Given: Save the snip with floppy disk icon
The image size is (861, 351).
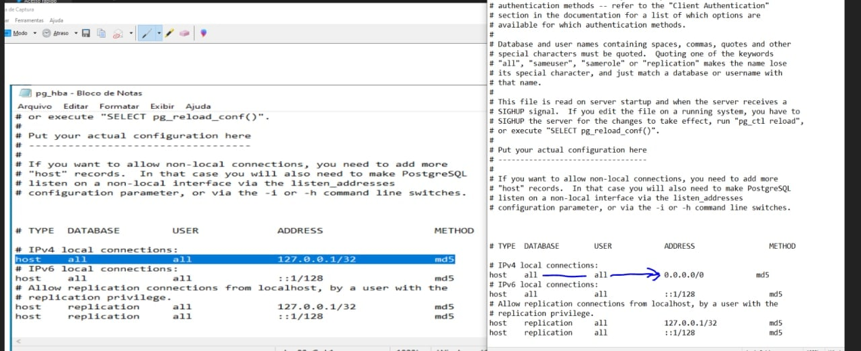Looking at the screenshot, I should coord(86,33).
